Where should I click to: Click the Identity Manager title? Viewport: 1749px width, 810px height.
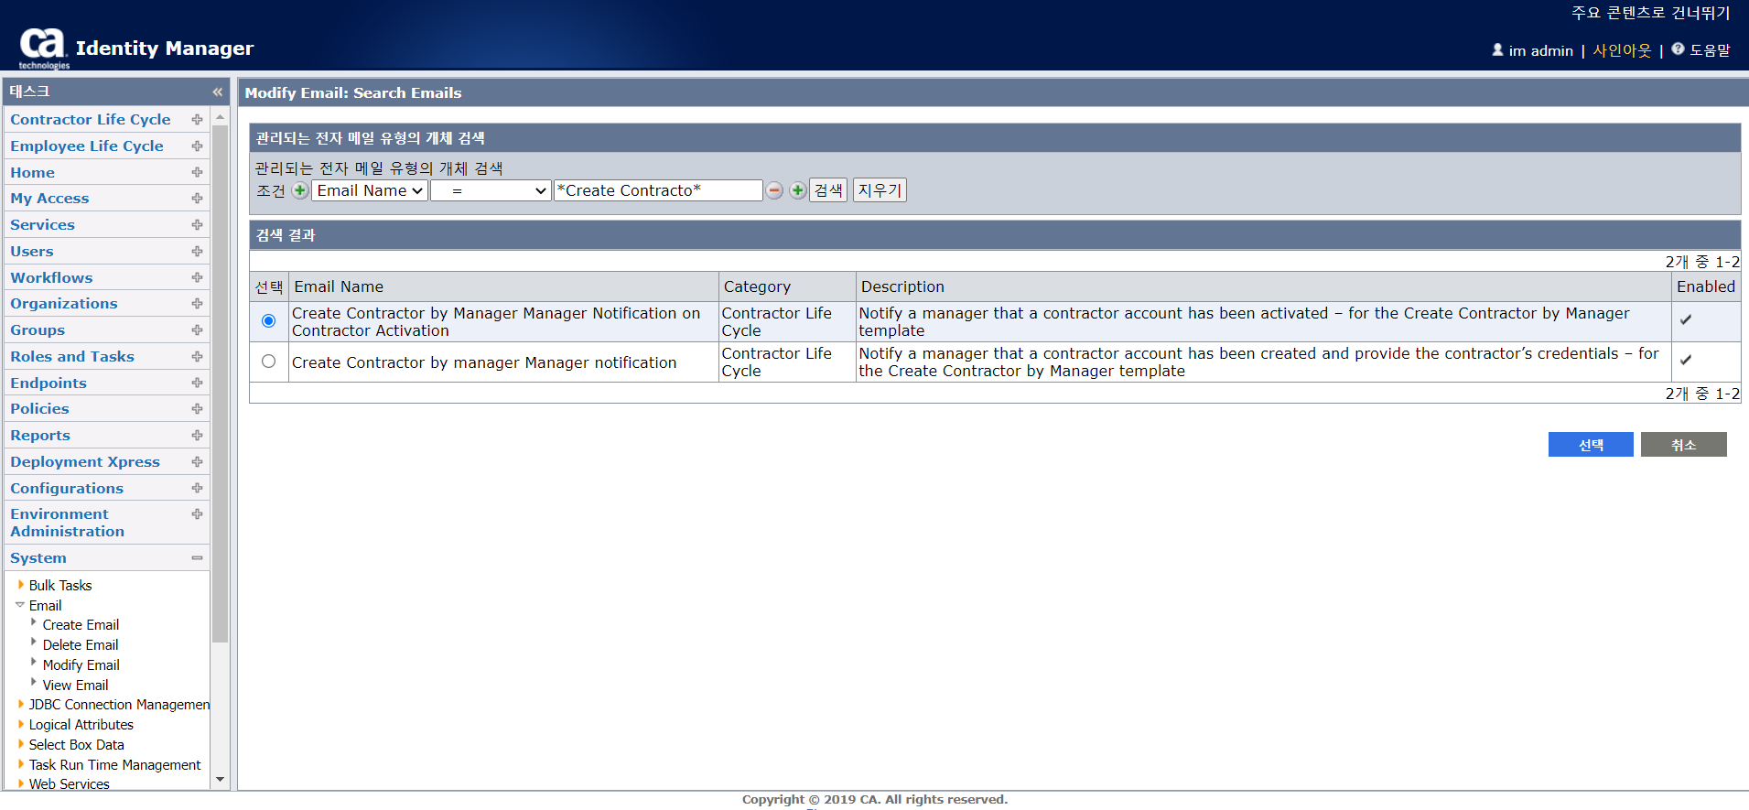click(x=165, y=49)
